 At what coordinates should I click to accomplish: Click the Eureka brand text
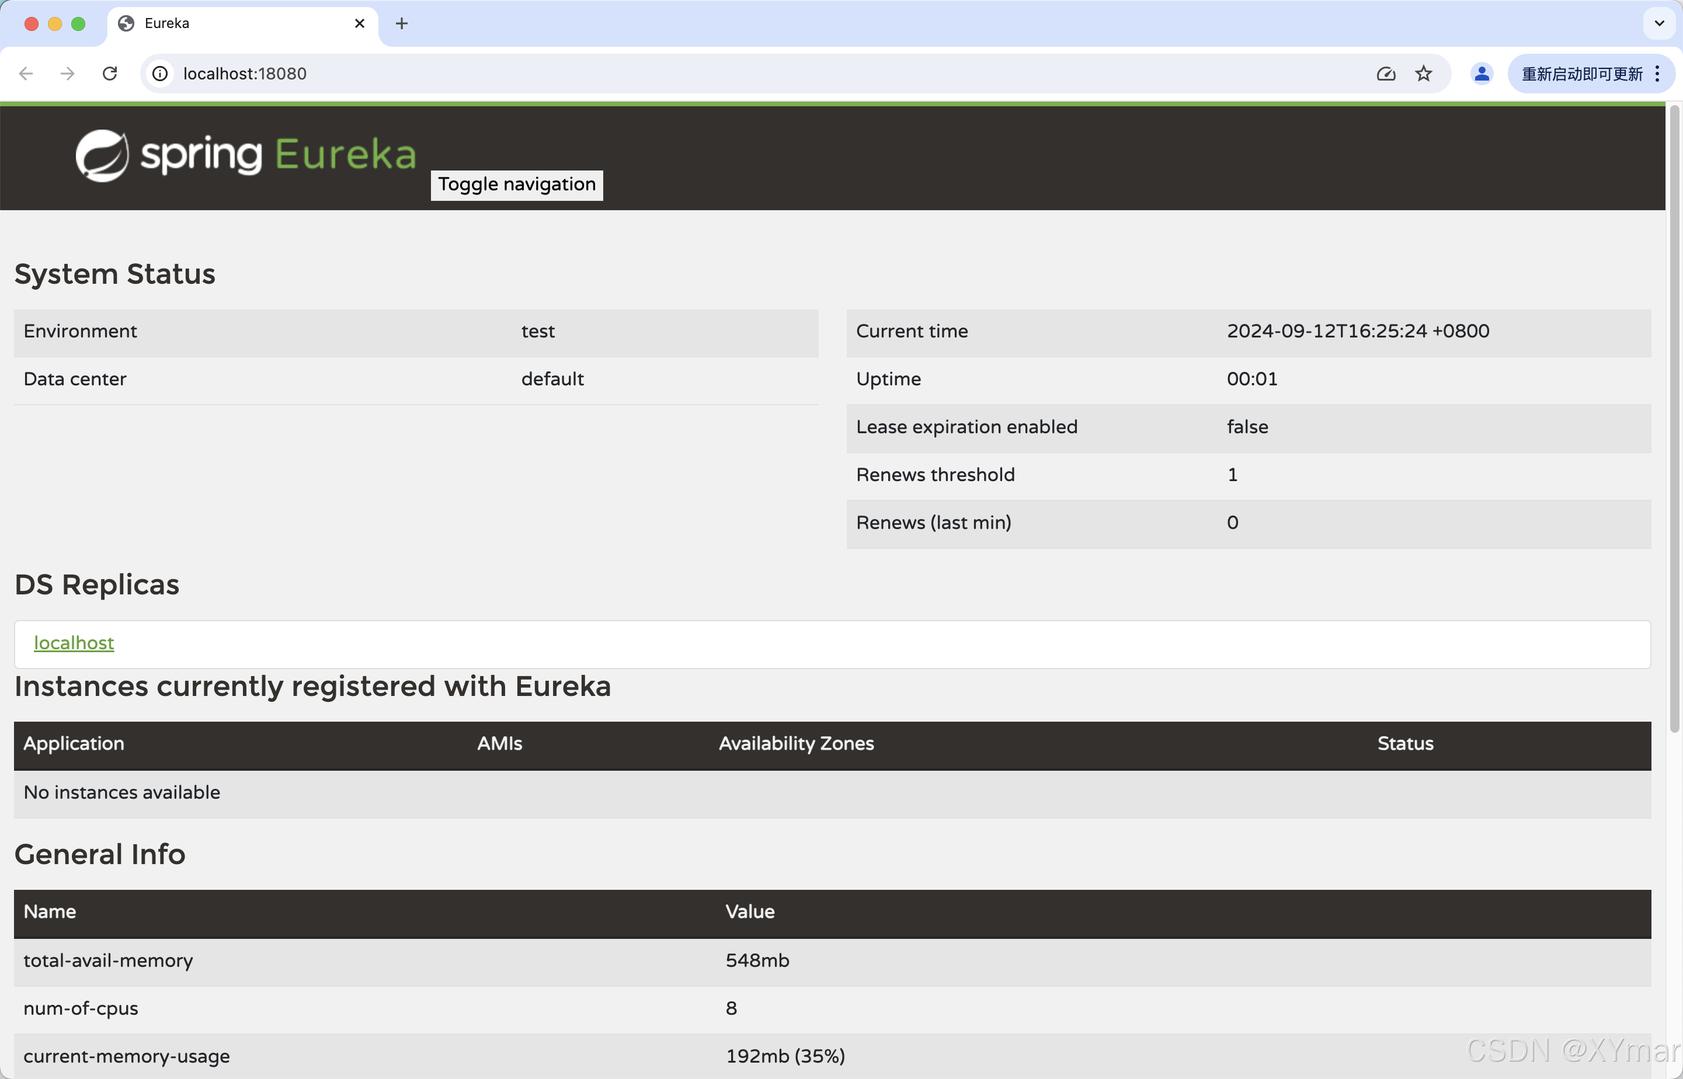346,155
